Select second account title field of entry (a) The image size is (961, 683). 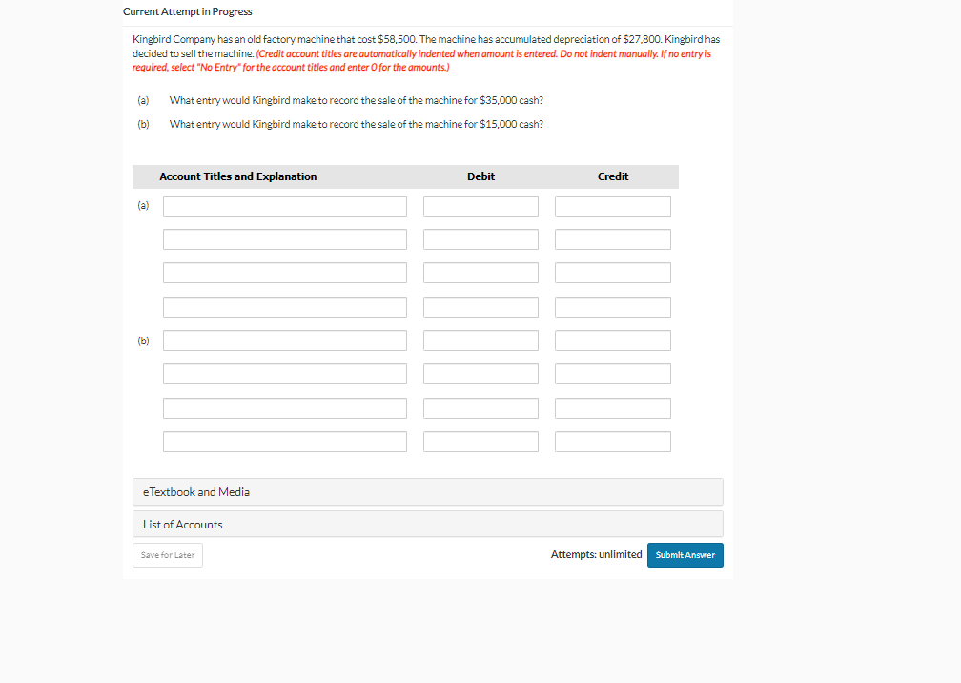tap(285, 239)
